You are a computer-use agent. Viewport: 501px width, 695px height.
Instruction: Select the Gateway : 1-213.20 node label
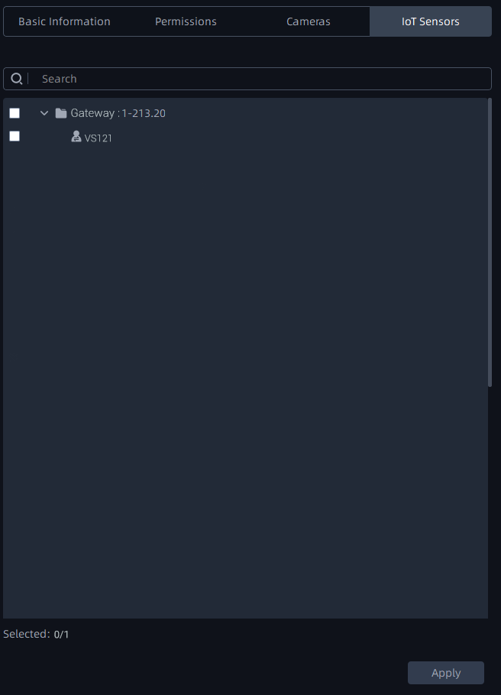pyautogui.click(x=118, y=113)
